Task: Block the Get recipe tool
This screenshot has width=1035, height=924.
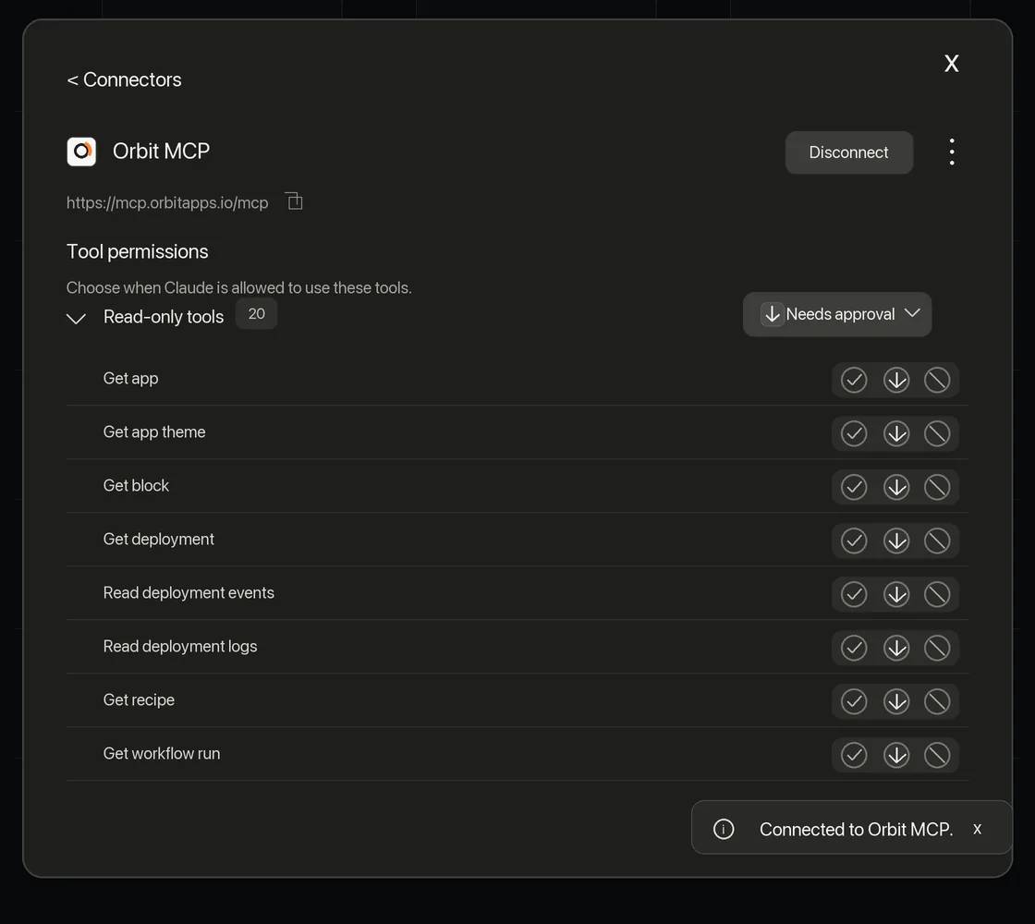Action: pyautogui.click(x=937, y=701)
